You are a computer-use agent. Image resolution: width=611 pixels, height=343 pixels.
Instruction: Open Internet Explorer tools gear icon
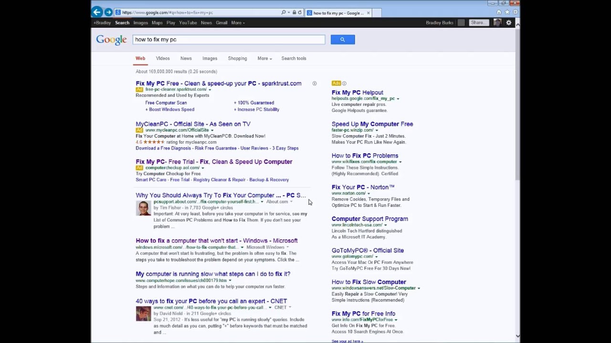coord(515,12)
